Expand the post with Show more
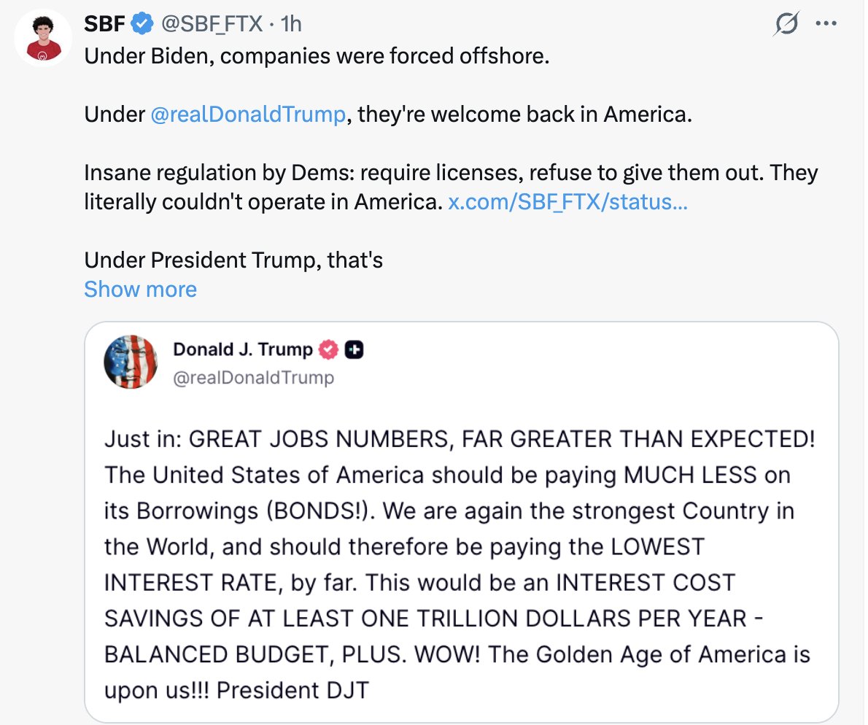868x725 pixels. 140,290
